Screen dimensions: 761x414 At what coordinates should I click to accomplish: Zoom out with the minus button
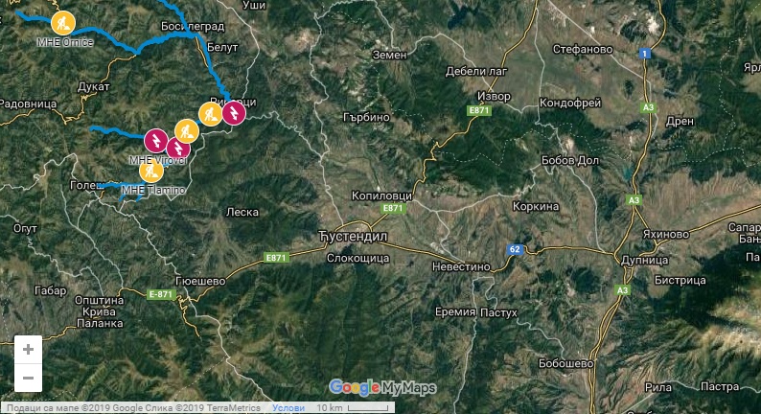coord(28,378)
